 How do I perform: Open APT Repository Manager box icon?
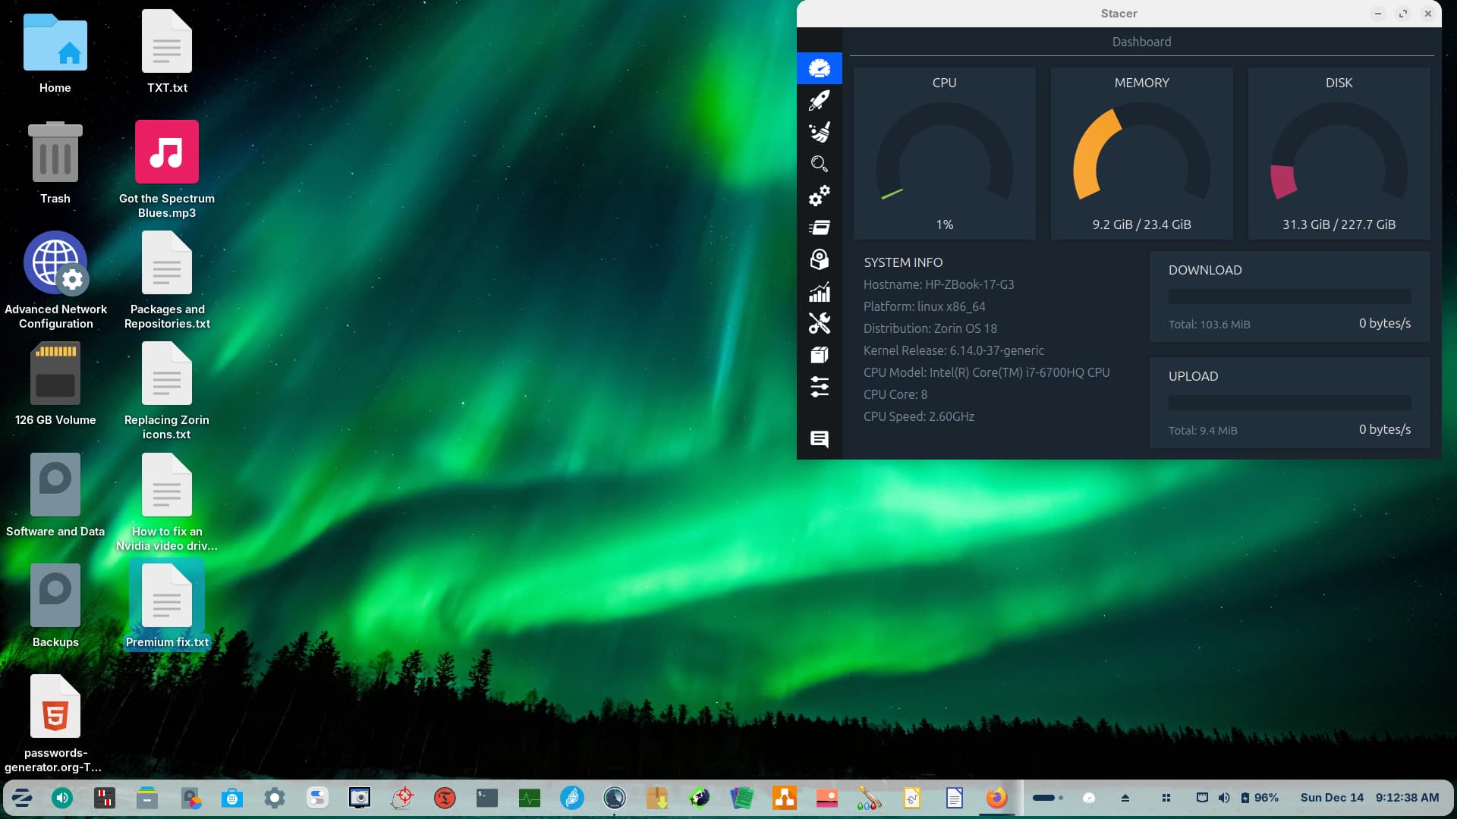[819, 355]
